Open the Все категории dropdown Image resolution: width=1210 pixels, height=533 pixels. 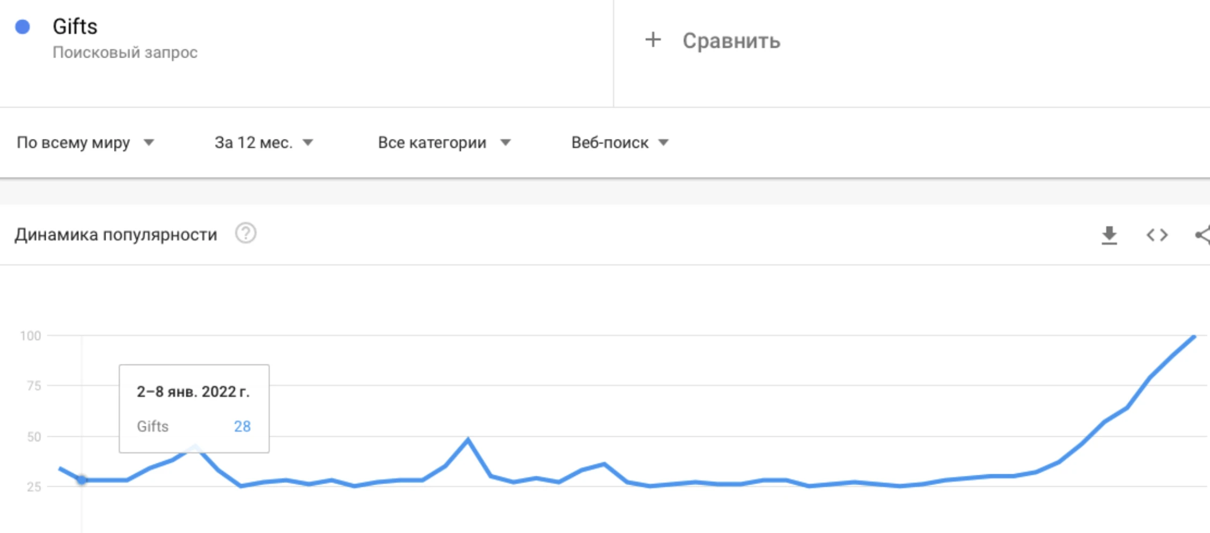(x=444, y=143)
